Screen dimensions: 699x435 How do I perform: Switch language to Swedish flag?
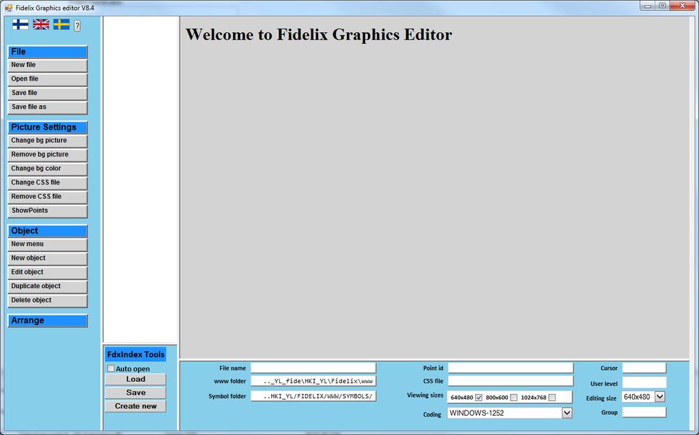(61, 25)
